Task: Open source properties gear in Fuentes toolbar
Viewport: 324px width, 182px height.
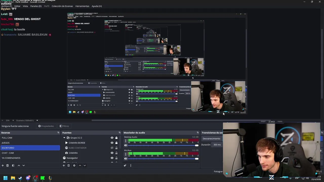Action: (74, 166)
